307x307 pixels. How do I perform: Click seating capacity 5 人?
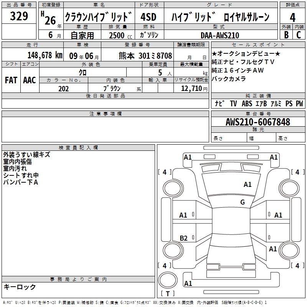pyautogui.click(x=165, y=73)
